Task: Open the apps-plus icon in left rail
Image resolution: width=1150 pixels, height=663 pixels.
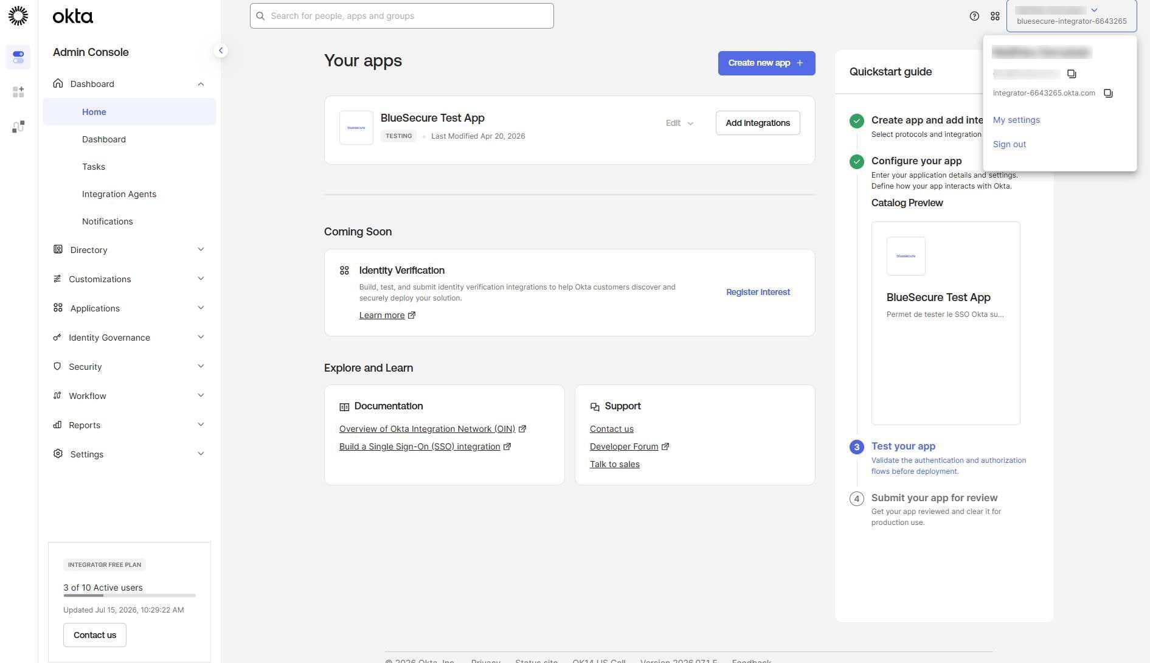Action: (18, 92)
